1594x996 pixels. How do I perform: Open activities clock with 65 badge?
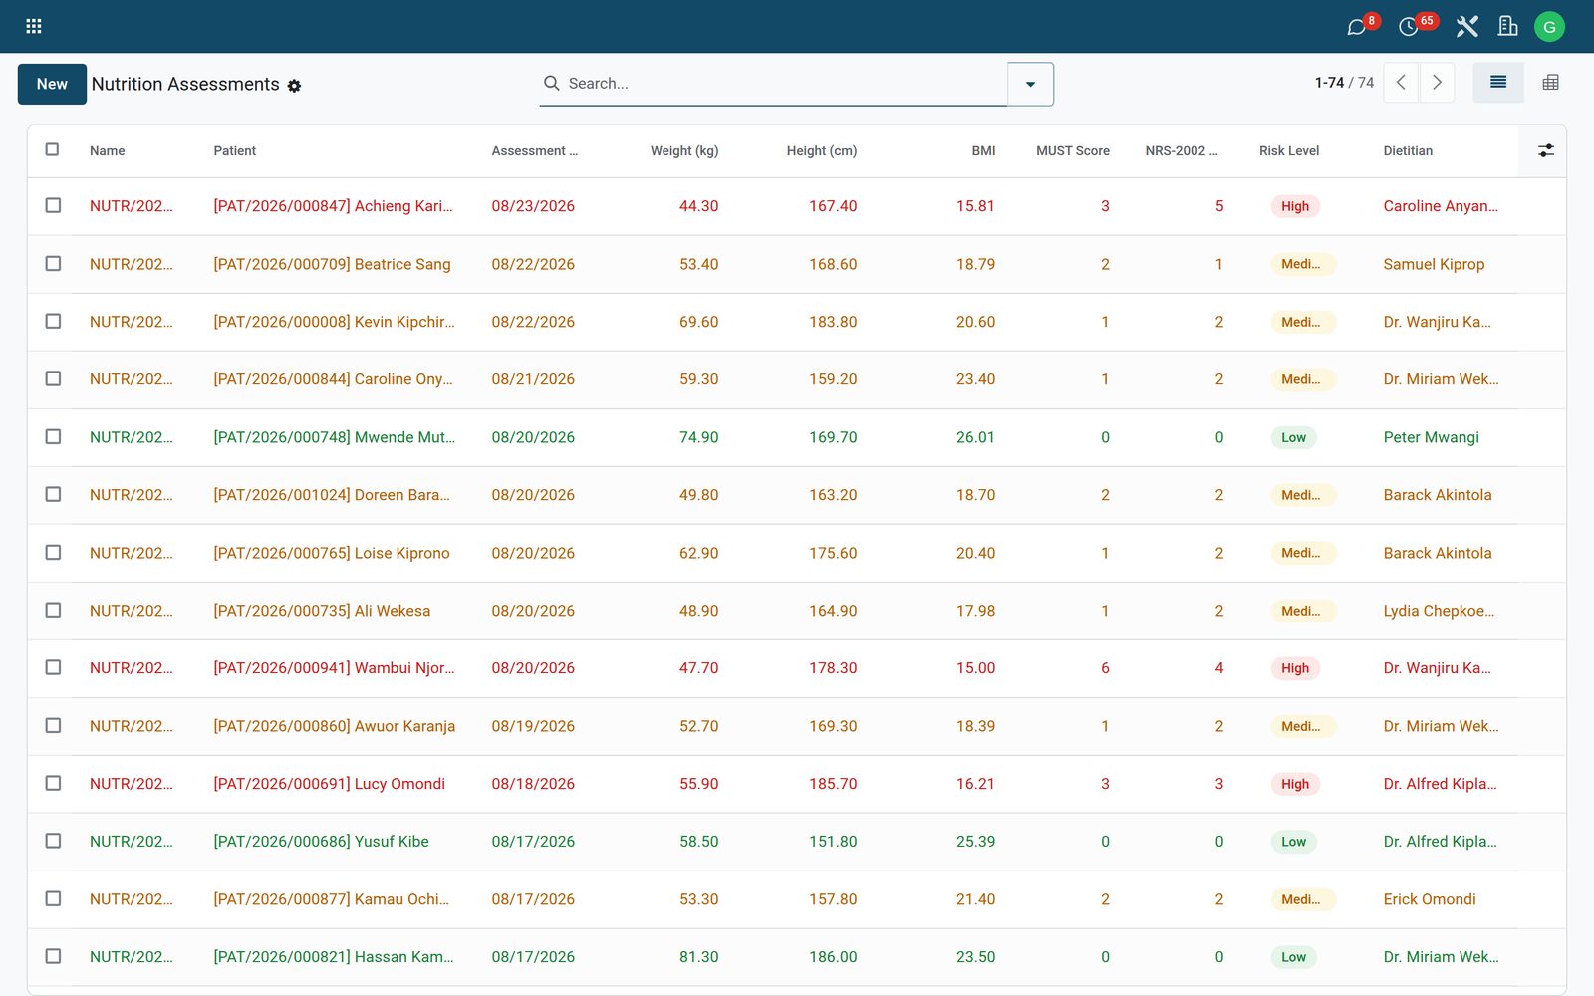click(x=1408, y=27)
